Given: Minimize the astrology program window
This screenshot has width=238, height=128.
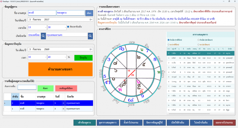Looking at the screenshot, I should [x=224, y=1].
